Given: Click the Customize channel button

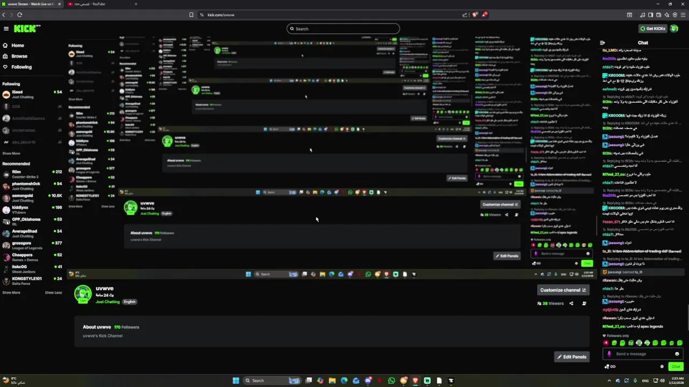Looking at the screenshot, I should pos(563,290).
